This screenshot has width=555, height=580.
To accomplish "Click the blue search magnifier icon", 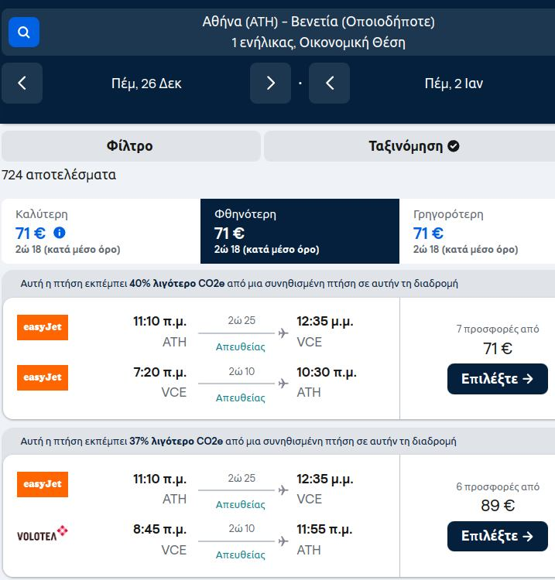I will click(x=24, y=32).
